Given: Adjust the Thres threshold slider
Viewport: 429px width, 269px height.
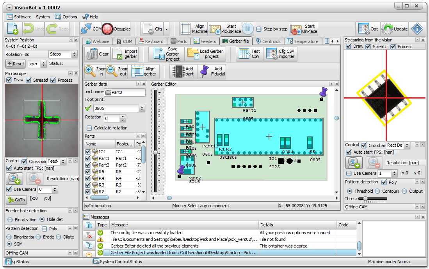Looking at the screenshot, I should tap(365, 199).
